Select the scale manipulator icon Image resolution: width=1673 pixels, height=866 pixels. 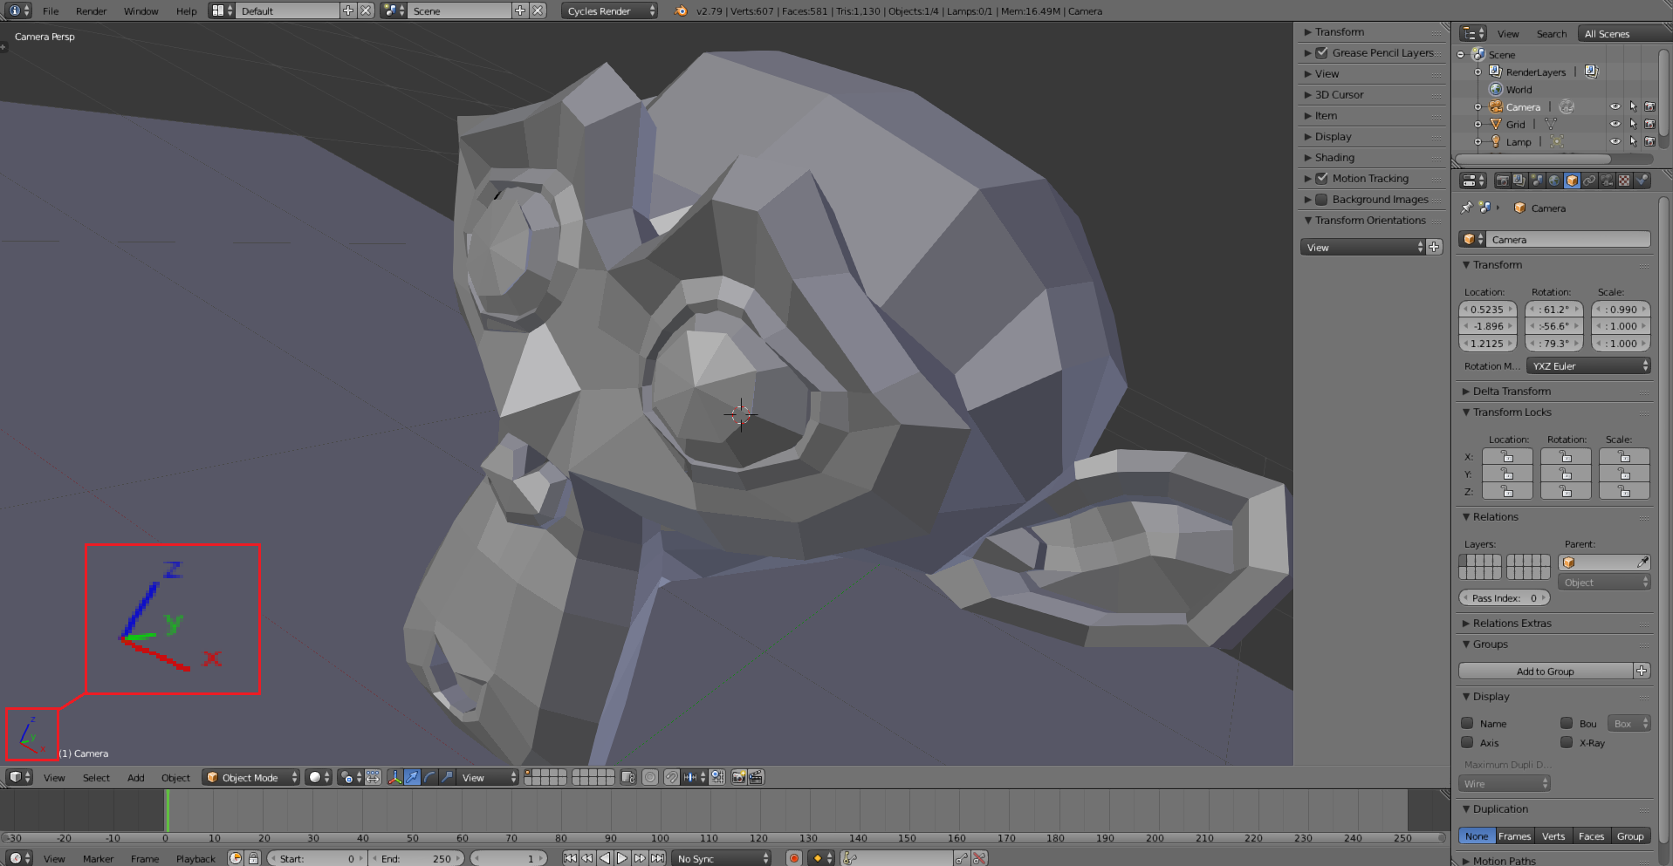click(447, 777)
